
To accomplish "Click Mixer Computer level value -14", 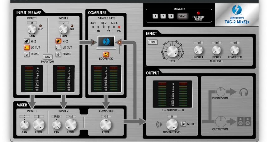I will pos(106,117).
